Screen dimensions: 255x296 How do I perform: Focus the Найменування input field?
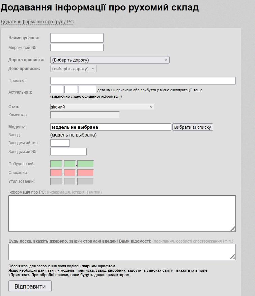77,38
